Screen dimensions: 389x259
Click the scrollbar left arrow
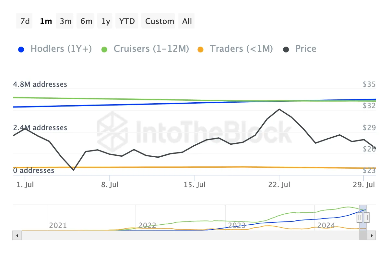[x=17, y=235]
